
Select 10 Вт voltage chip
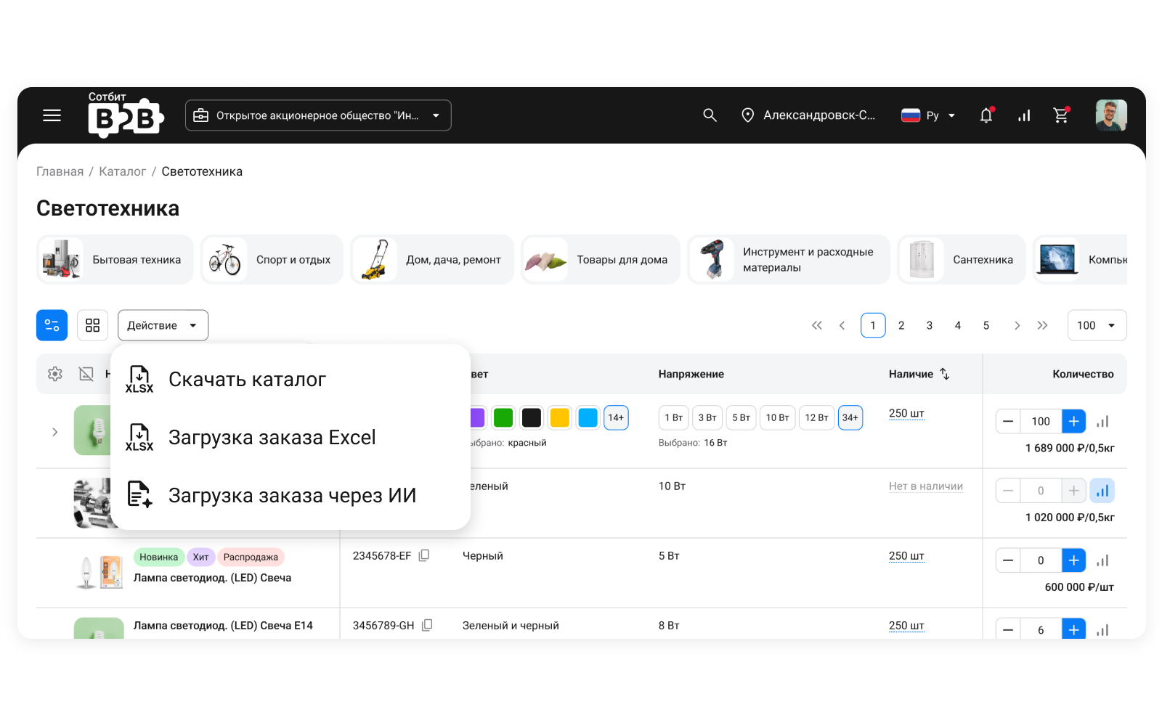tap(777, 417)
